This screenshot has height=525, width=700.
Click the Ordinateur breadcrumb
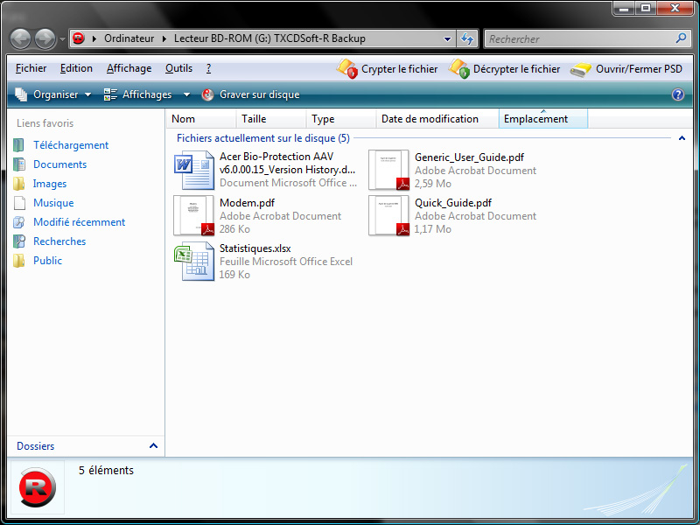point(129,38)
